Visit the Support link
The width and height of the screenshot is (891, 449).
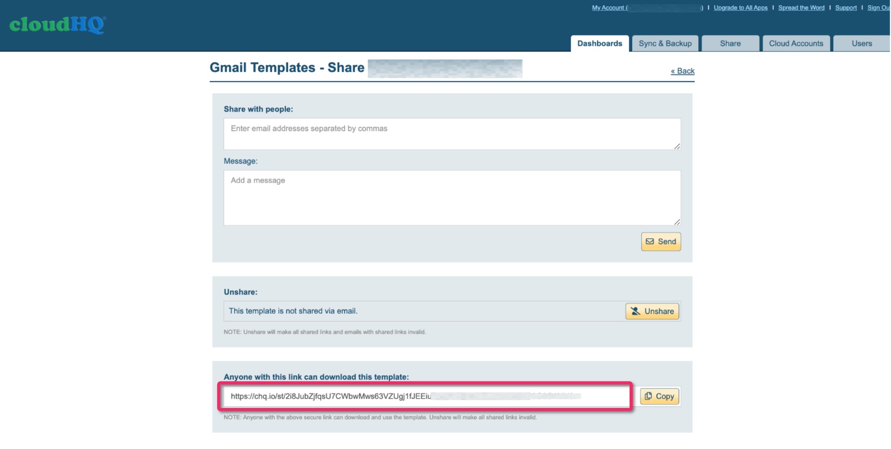coord(846,8)
